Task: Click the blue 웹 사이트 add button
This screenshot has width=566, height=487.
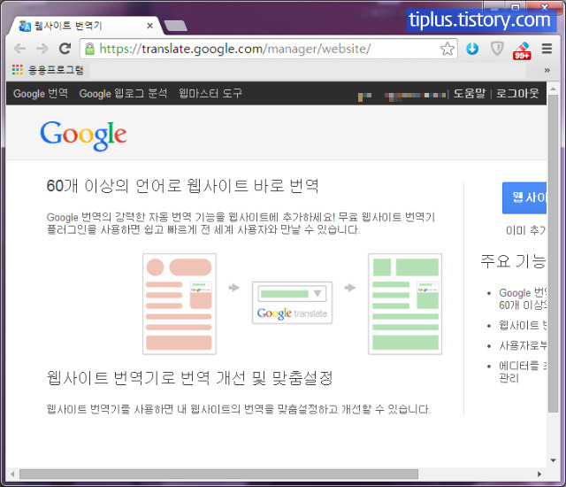Action: click(x=524, y=197)
